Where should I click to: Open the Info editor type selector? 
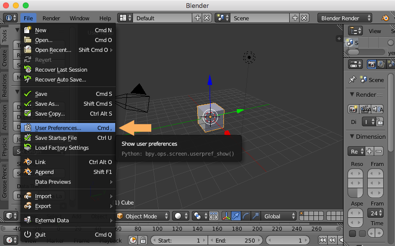point(10,18)
